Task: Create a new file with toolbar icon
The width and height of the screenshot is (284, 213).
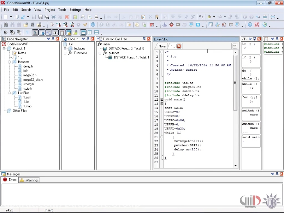Action: (6, 17)
